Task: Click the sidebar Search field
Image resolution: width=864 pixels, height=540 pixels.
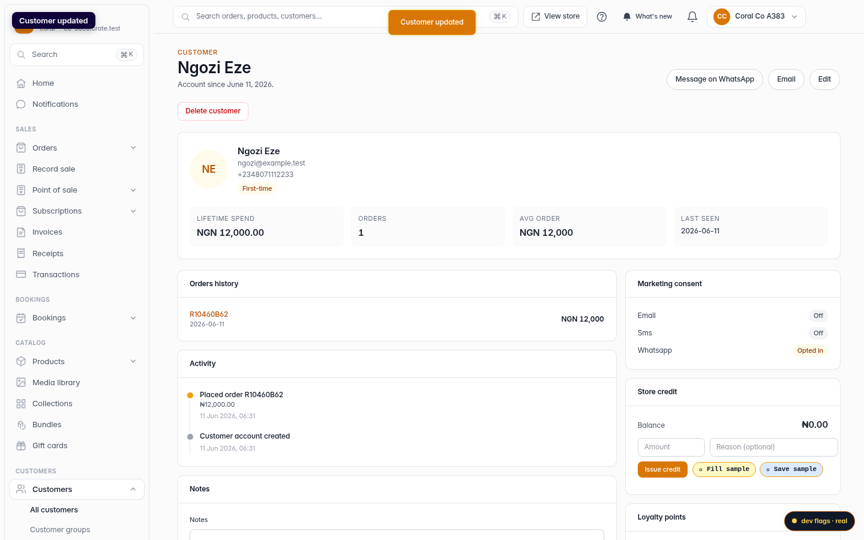Action: click(77, 55)
